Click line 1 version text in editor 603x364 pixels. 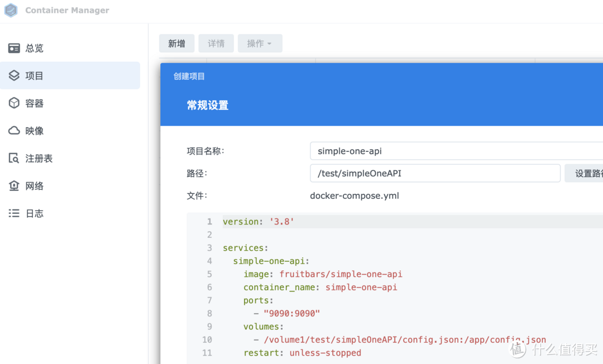[259, 222]
